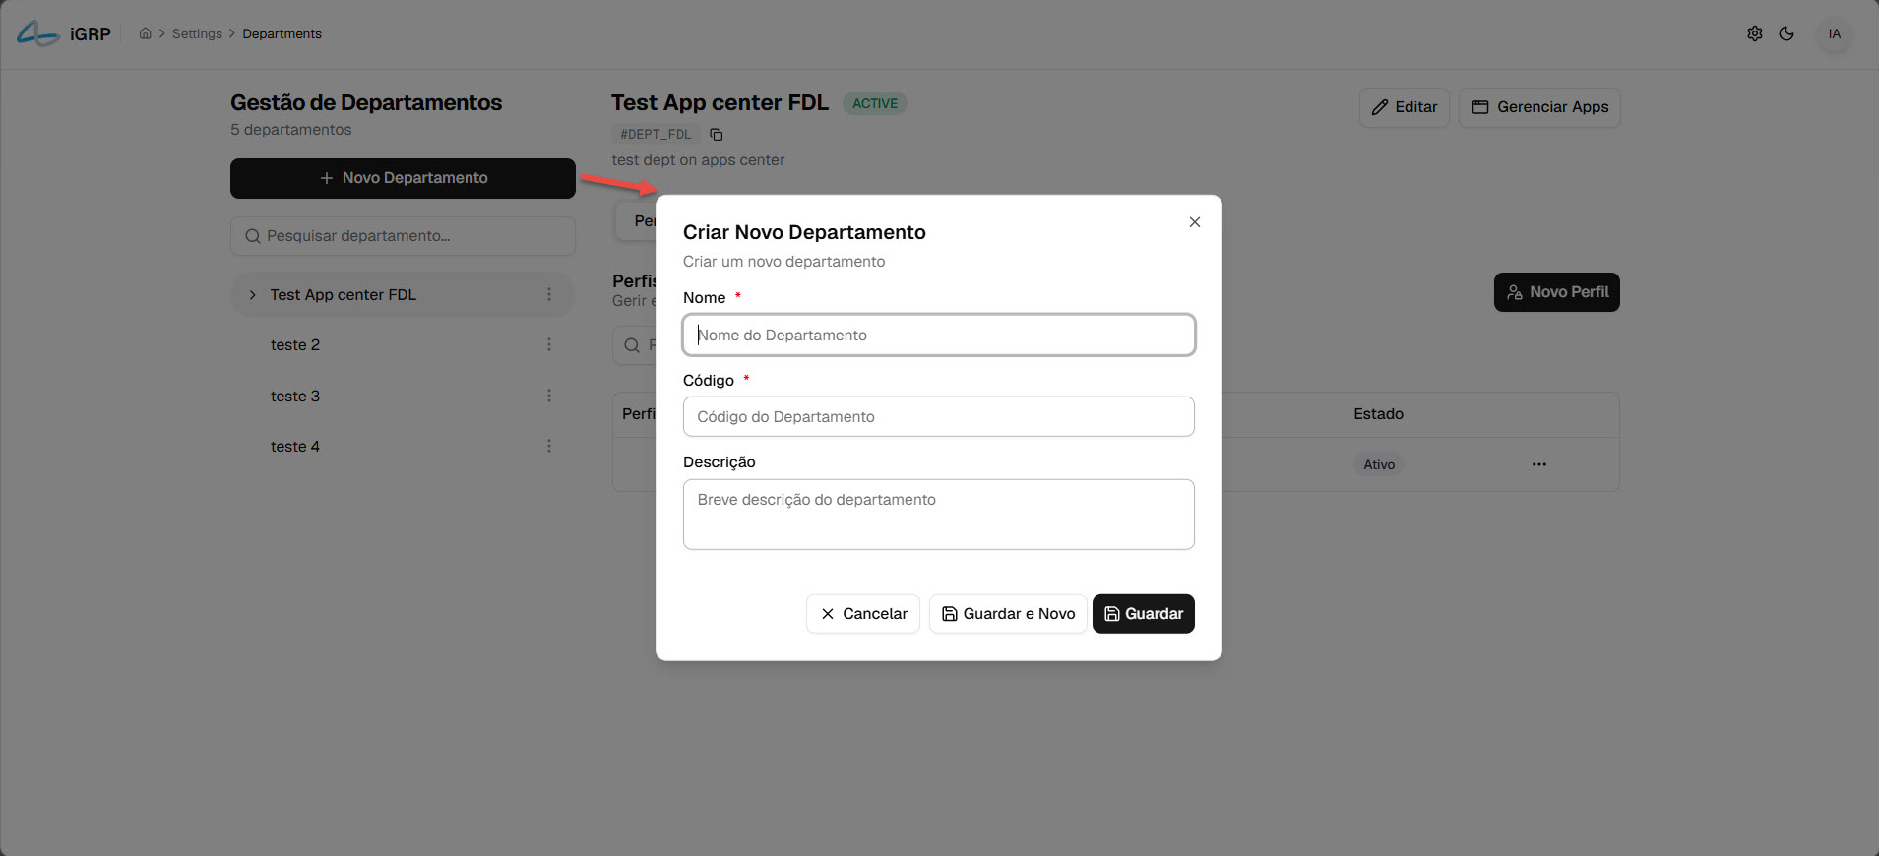
Task: Expand Test App center FDL chevron
Action: pos(252,295)
